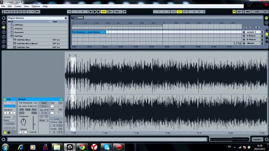Click the tempo field showing 82.00
269x151 pixels.
[x=14, y=12]
